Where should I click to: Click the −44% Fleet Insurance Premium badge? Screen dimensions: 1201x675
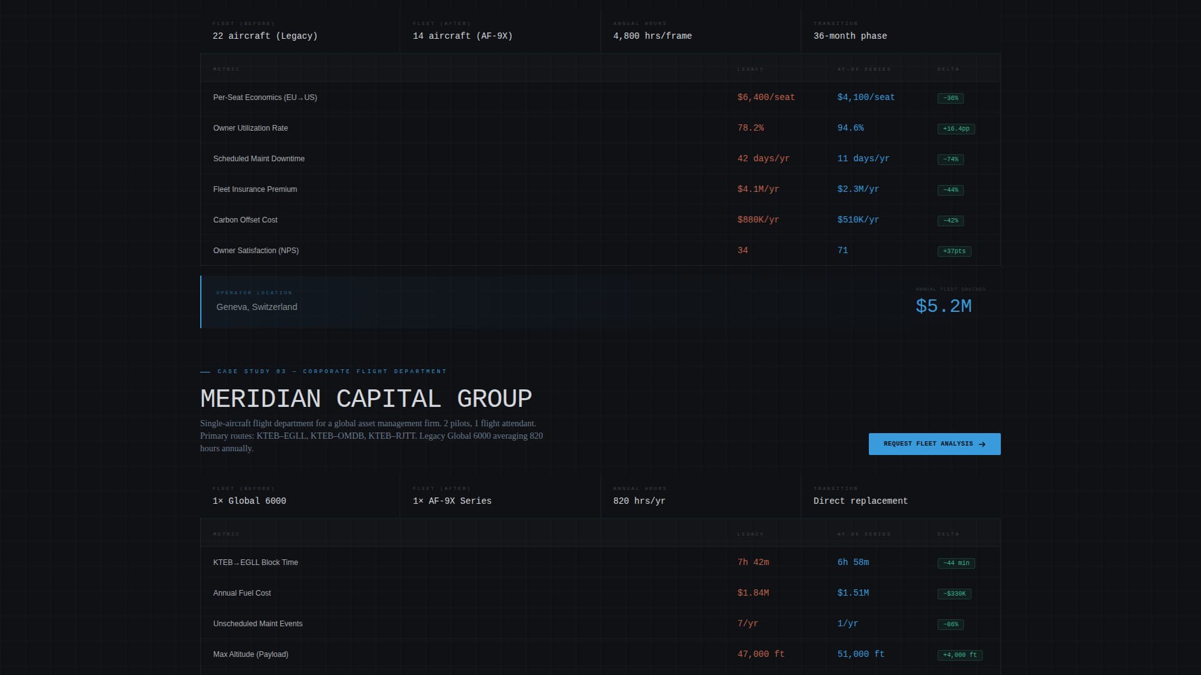point(950,190)
